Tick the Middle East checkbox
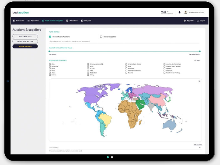 [88, 73]
